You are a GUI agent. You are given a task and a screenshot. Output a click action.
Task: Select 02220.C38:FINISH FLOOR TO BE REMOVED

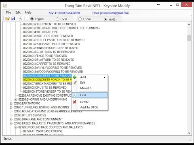(x=51, y=48)
